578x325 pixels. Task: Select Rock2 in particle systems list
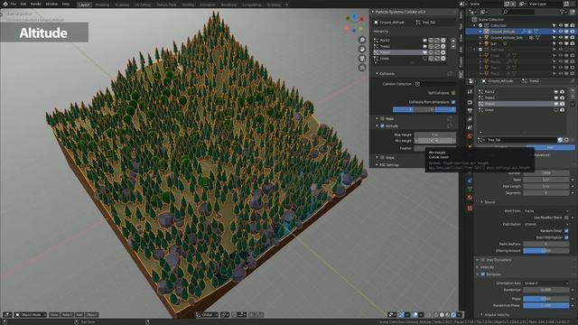coord(489,92)
